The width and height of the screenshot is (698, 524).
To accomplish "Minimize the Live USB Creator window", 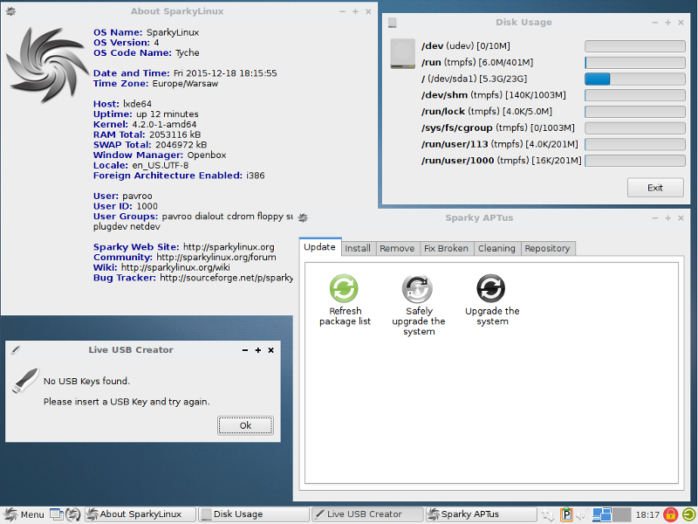I will (245, 350).
